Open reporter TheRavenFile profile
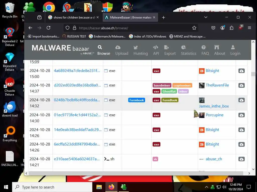This screenshot has width=257, height=192. 217,85
